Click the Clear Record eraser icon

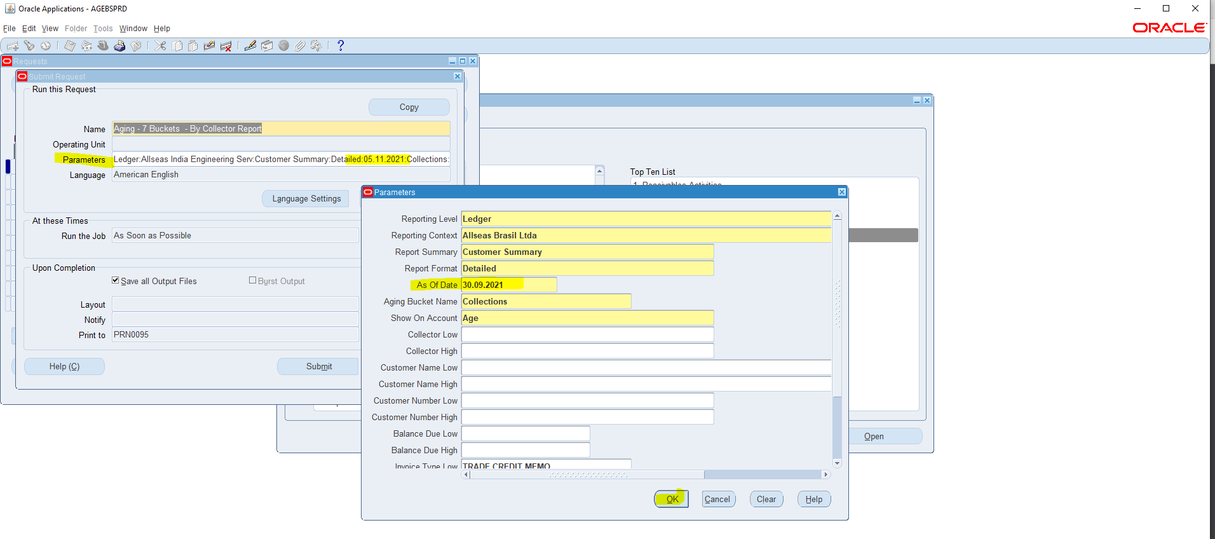pyautogui.click(x=209, y=46)
